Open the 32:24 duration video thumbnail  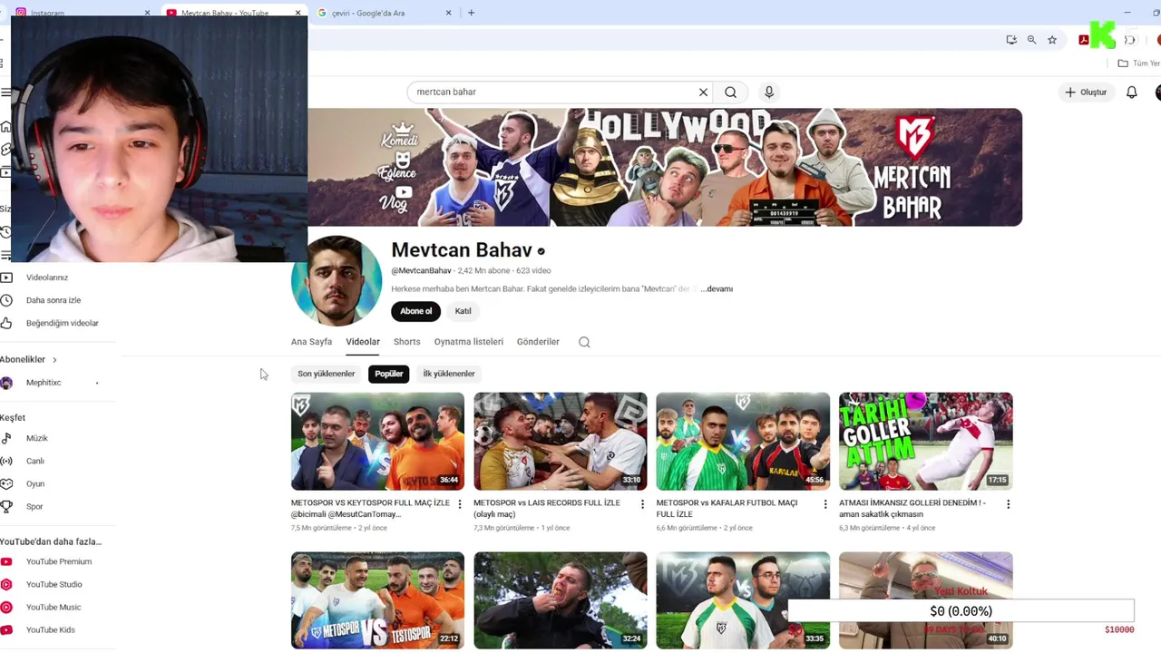coord(561,600)
